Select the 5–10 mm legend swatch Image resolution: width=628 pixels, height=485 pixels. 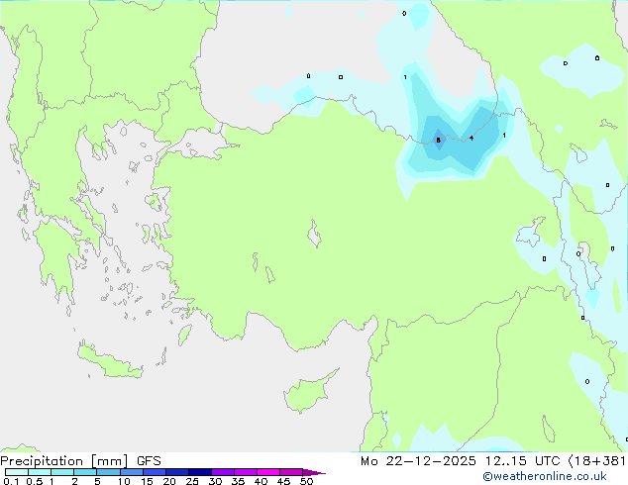click(108, 472)
